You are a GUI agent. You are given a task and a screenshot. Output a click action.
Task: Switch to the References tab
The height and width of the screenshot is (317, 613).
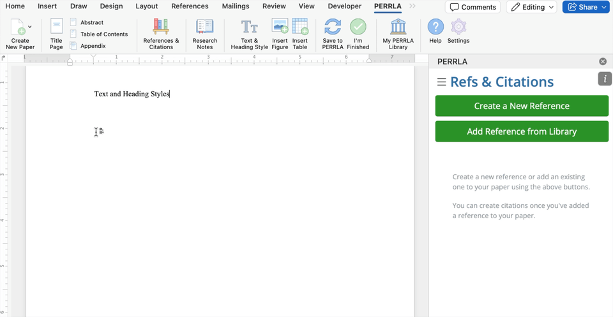pos(190,6)
